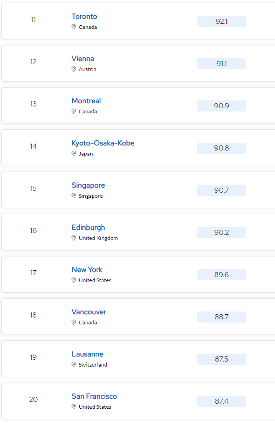Screen dimensions: 275x423
Task: Click the location pin icon beside Austria
Action: [x=74, y=69]
